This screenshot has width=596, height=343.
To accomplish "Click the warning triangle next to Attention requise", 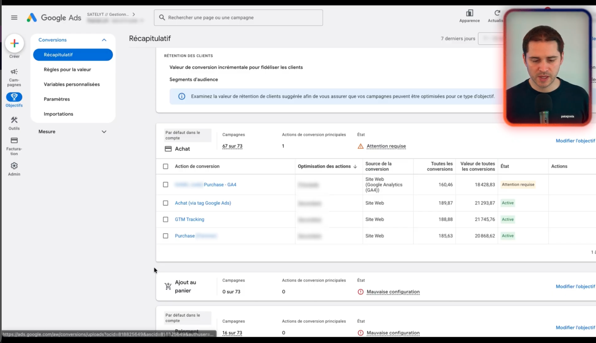I will click(360, 146).
